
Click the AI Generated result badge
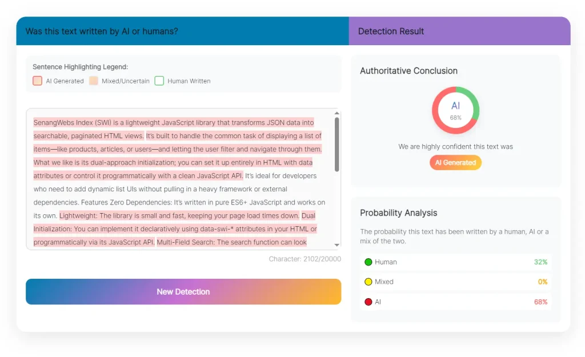[455, 163]
